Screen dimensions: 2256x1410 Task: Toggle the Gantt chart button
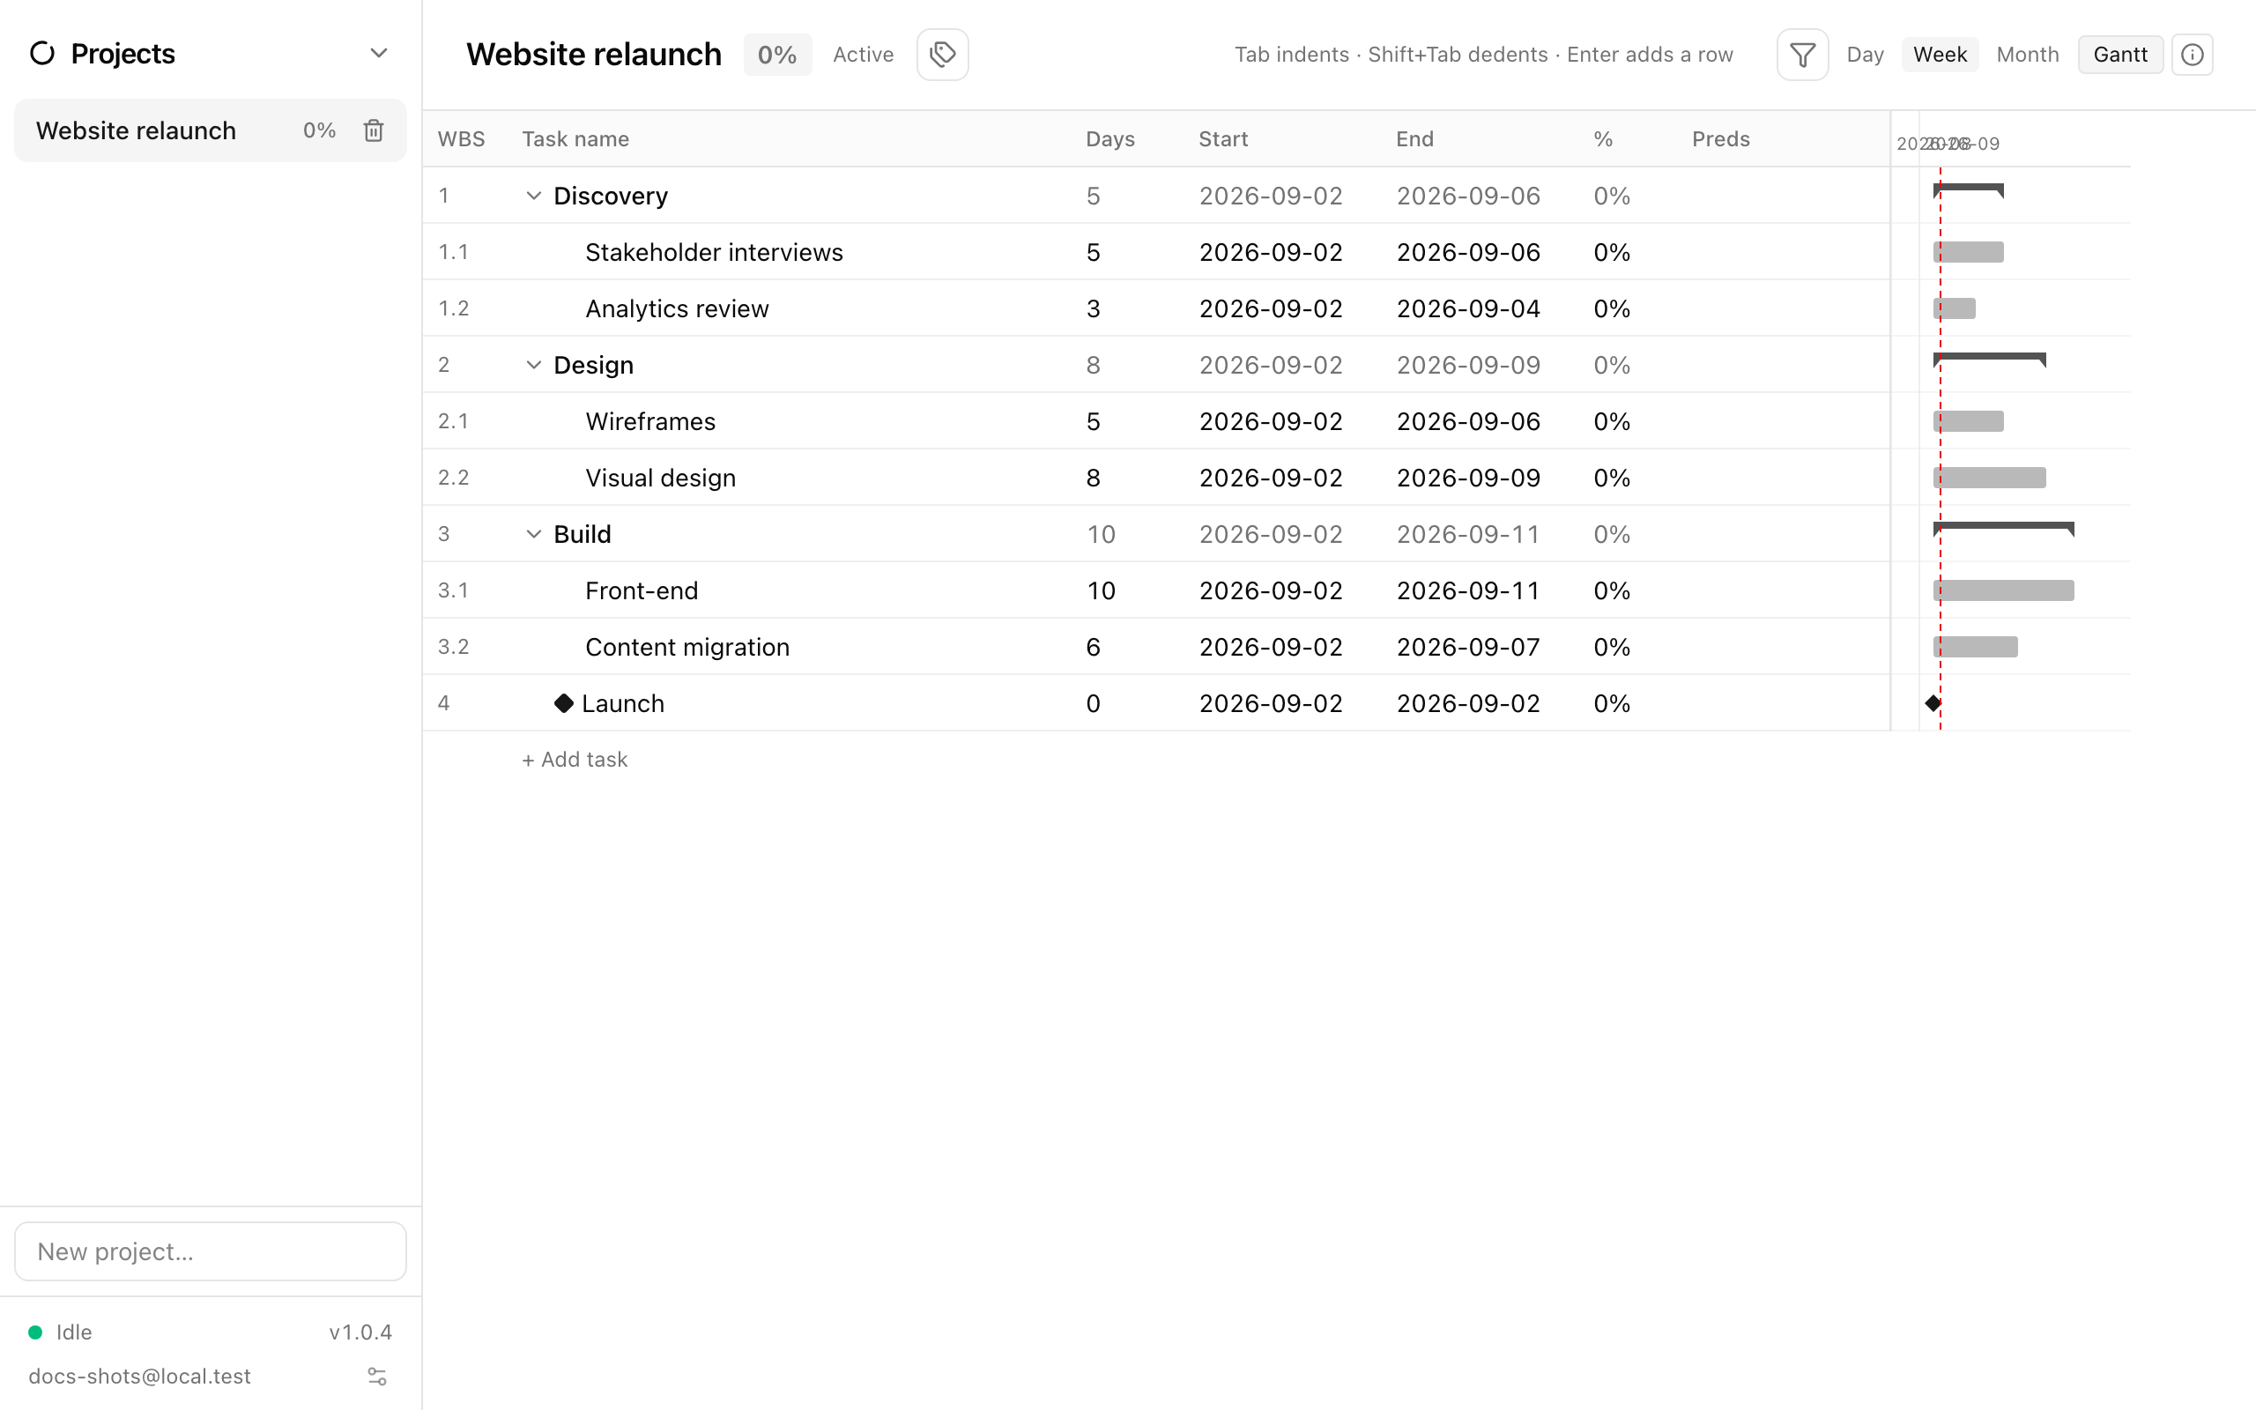pos(2120,54)
